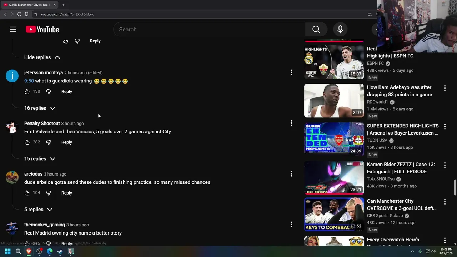Reload the page in the browser
Image resolution: width=457 pixels, height=257 pixels.
click(x=19, y=14)
